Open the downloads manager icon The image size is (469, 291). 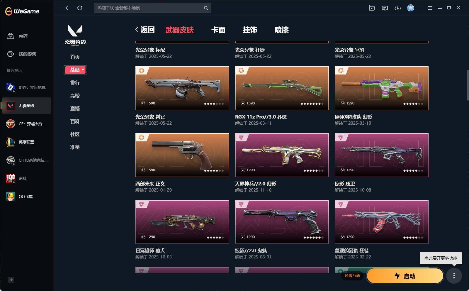(398, 8)
